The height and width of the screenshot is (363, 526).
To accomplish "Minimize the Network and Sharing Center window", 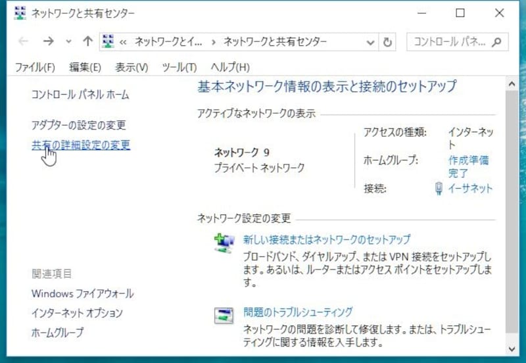I will click(421, 13).
